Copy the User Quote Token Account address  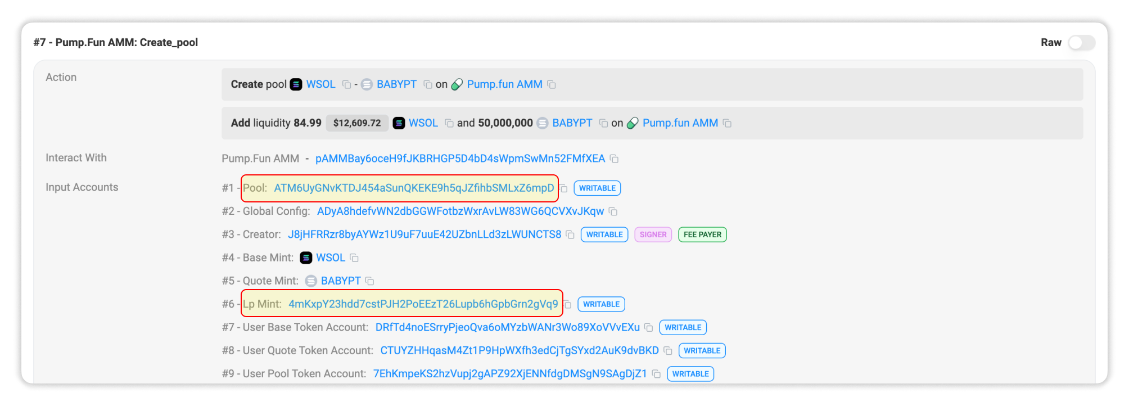(x=668, y=351)
